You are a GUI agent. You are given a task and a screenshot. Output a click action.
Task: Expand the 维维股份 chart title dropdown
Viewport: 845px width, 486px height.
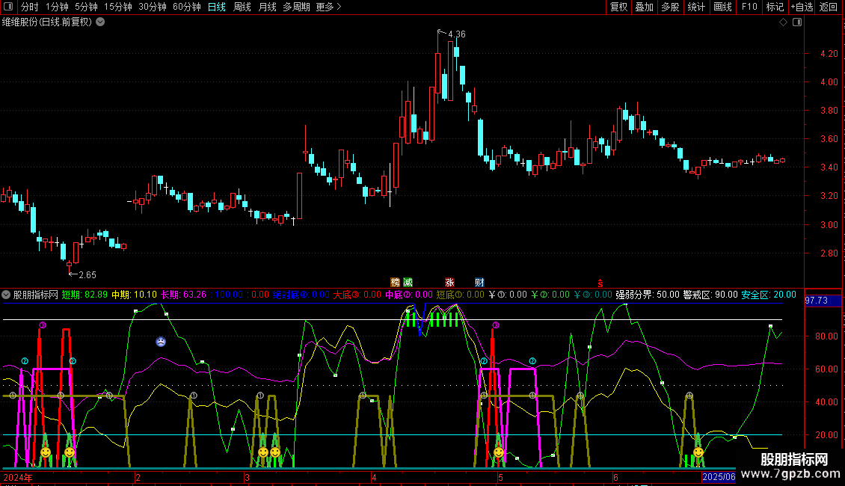coord(100,22)
